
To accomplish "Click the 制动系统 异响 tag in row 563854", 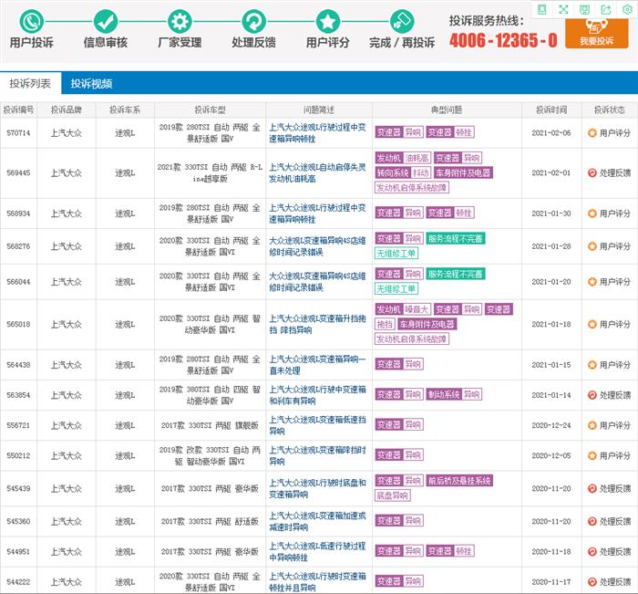I will pyautogui.click(x=454, y=394).
